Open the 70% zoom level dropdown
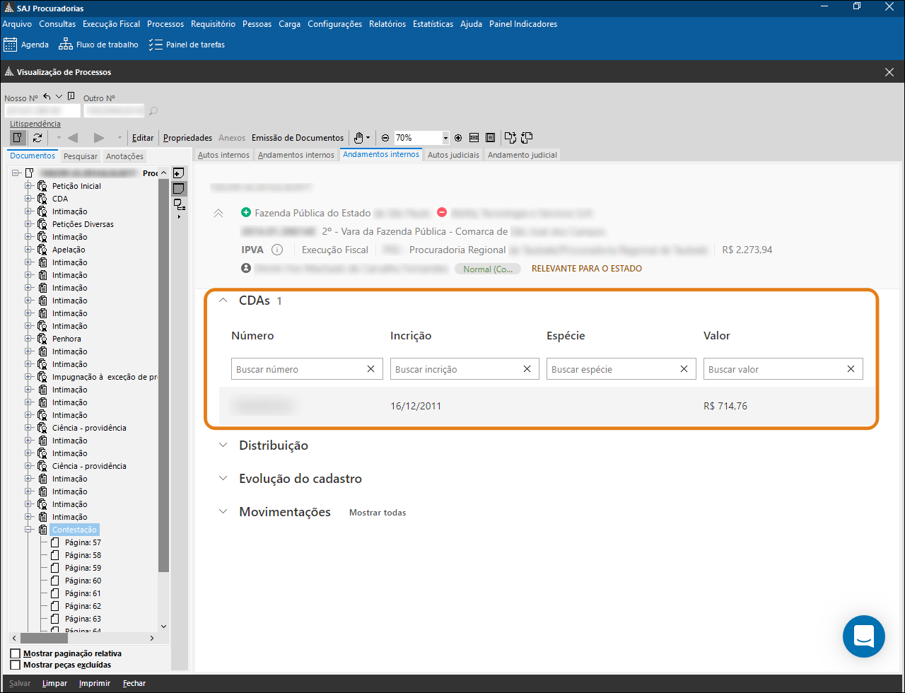Viewport: 905px width, 693px height. (445, 138)
